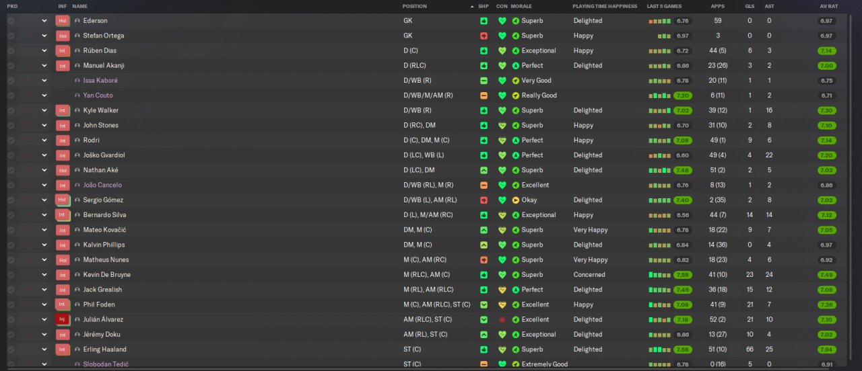Click Kalvin Phillips's condition heart icon

502,245
